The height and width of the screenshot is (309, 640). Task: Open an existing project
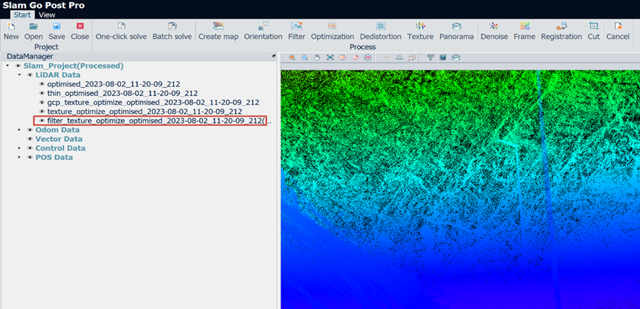pyautogui.click(x=33, y=32)
